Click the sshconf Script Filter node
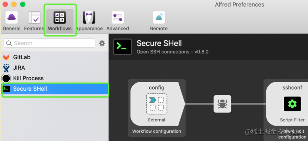The image size is (308, 141). click(287, 104)
